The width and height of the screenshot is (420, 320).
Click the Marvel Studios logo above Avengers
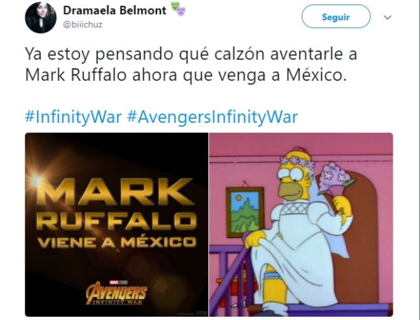click(x=118, y=282)
